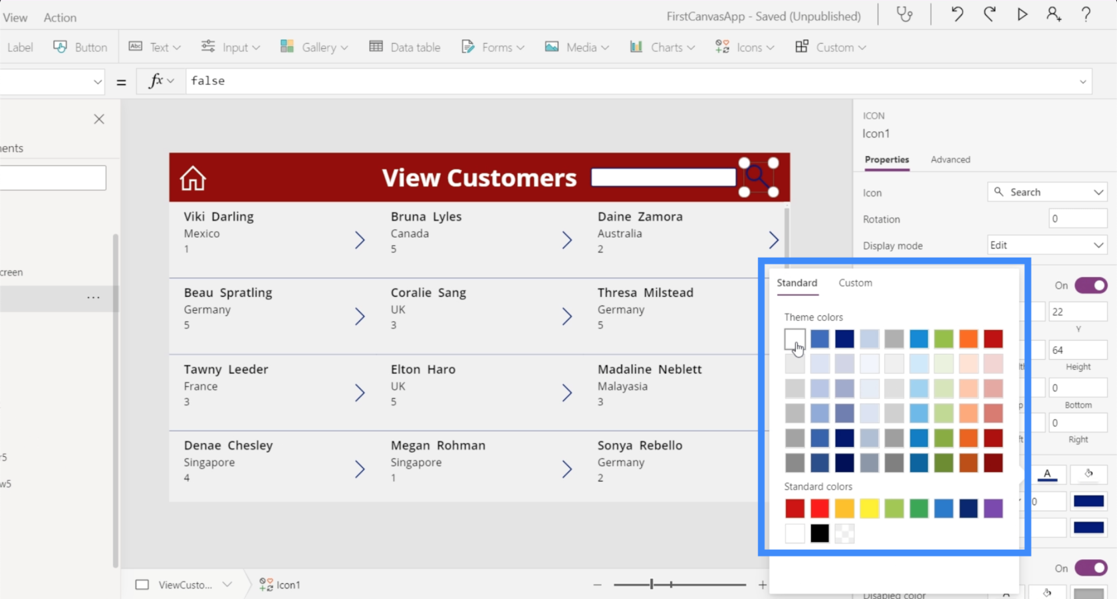The height and width of the screenshot is (599, 1117).
Task: Select Standard tab in color picker
Action: pyautogui.click(x=797, y=283)
